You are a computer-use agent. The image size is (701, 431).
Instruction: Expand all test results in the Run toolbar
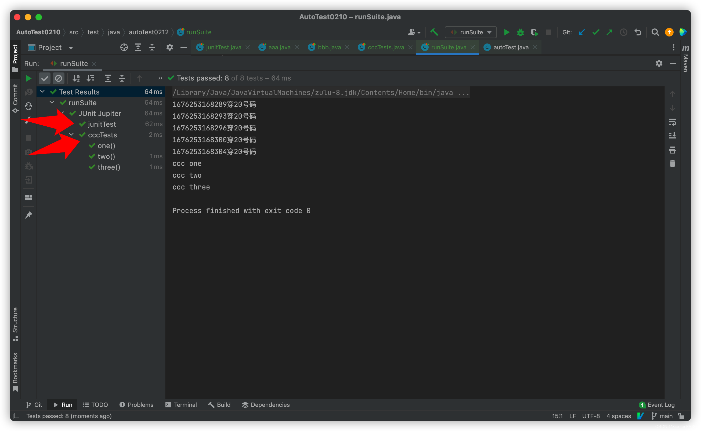click(x=108, y=78)
